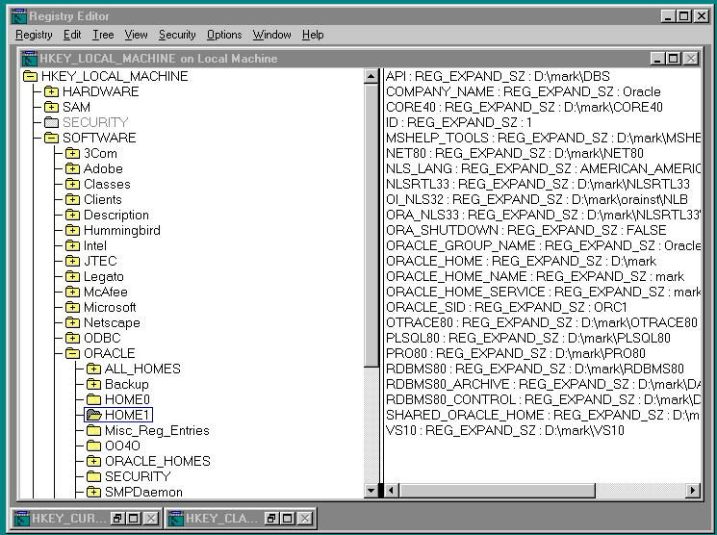Open the Edit menu
Viewport: 717px width, 535px height.
(72, 35)
